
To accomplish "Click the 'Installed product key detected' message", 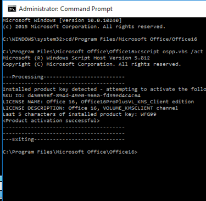I will coord(49,90).
